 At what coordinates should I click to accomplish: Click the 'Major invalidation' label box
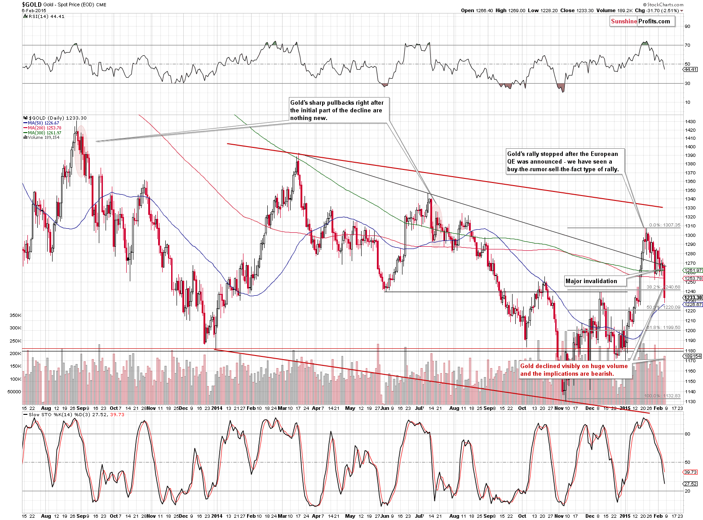595,281
